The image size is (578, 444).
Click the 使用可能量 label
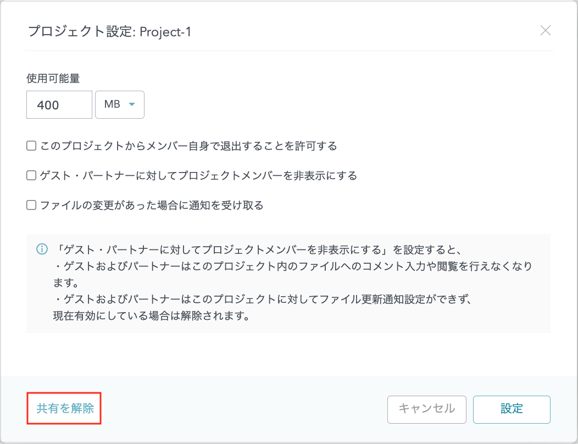(53, 79)
